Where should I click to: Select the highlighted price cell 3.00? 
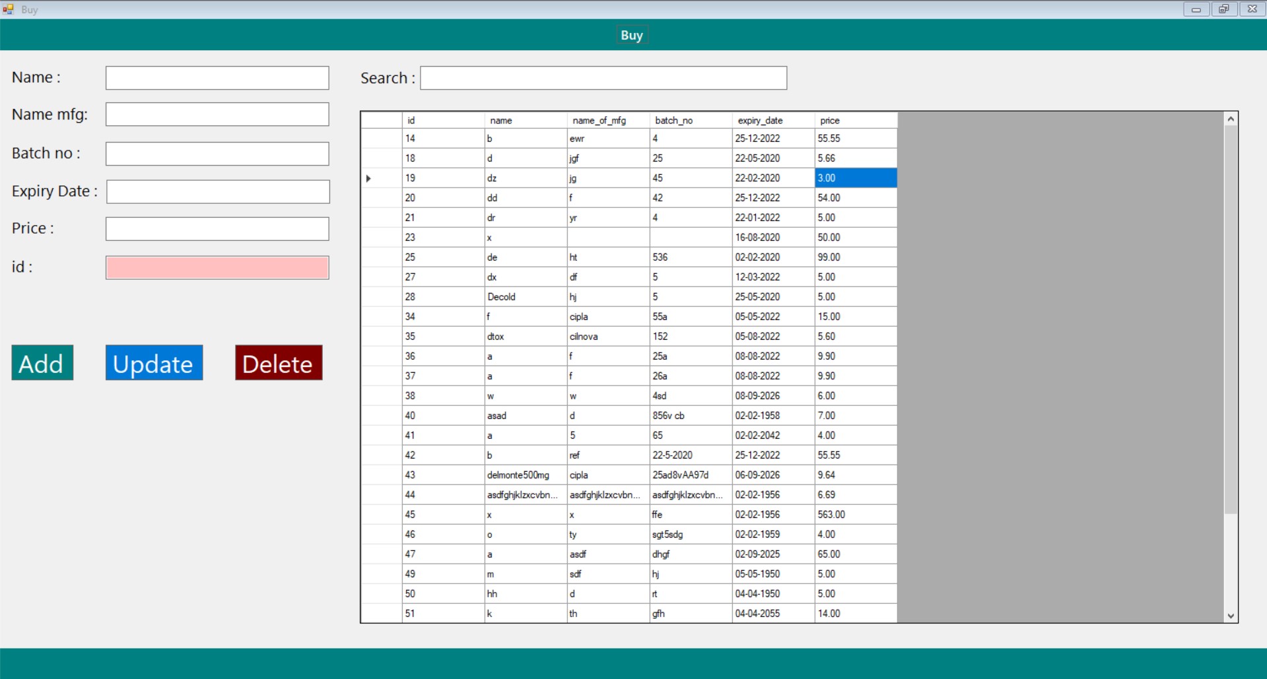pyautogui.click(x=856, y=178)
